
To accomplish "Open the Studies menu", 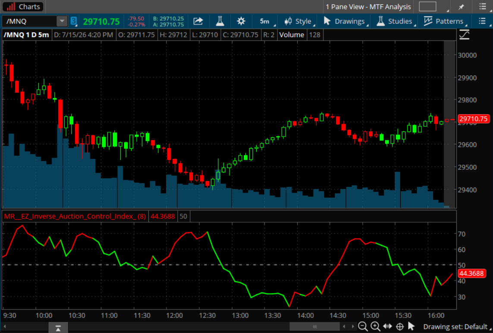I will point(395,22).
